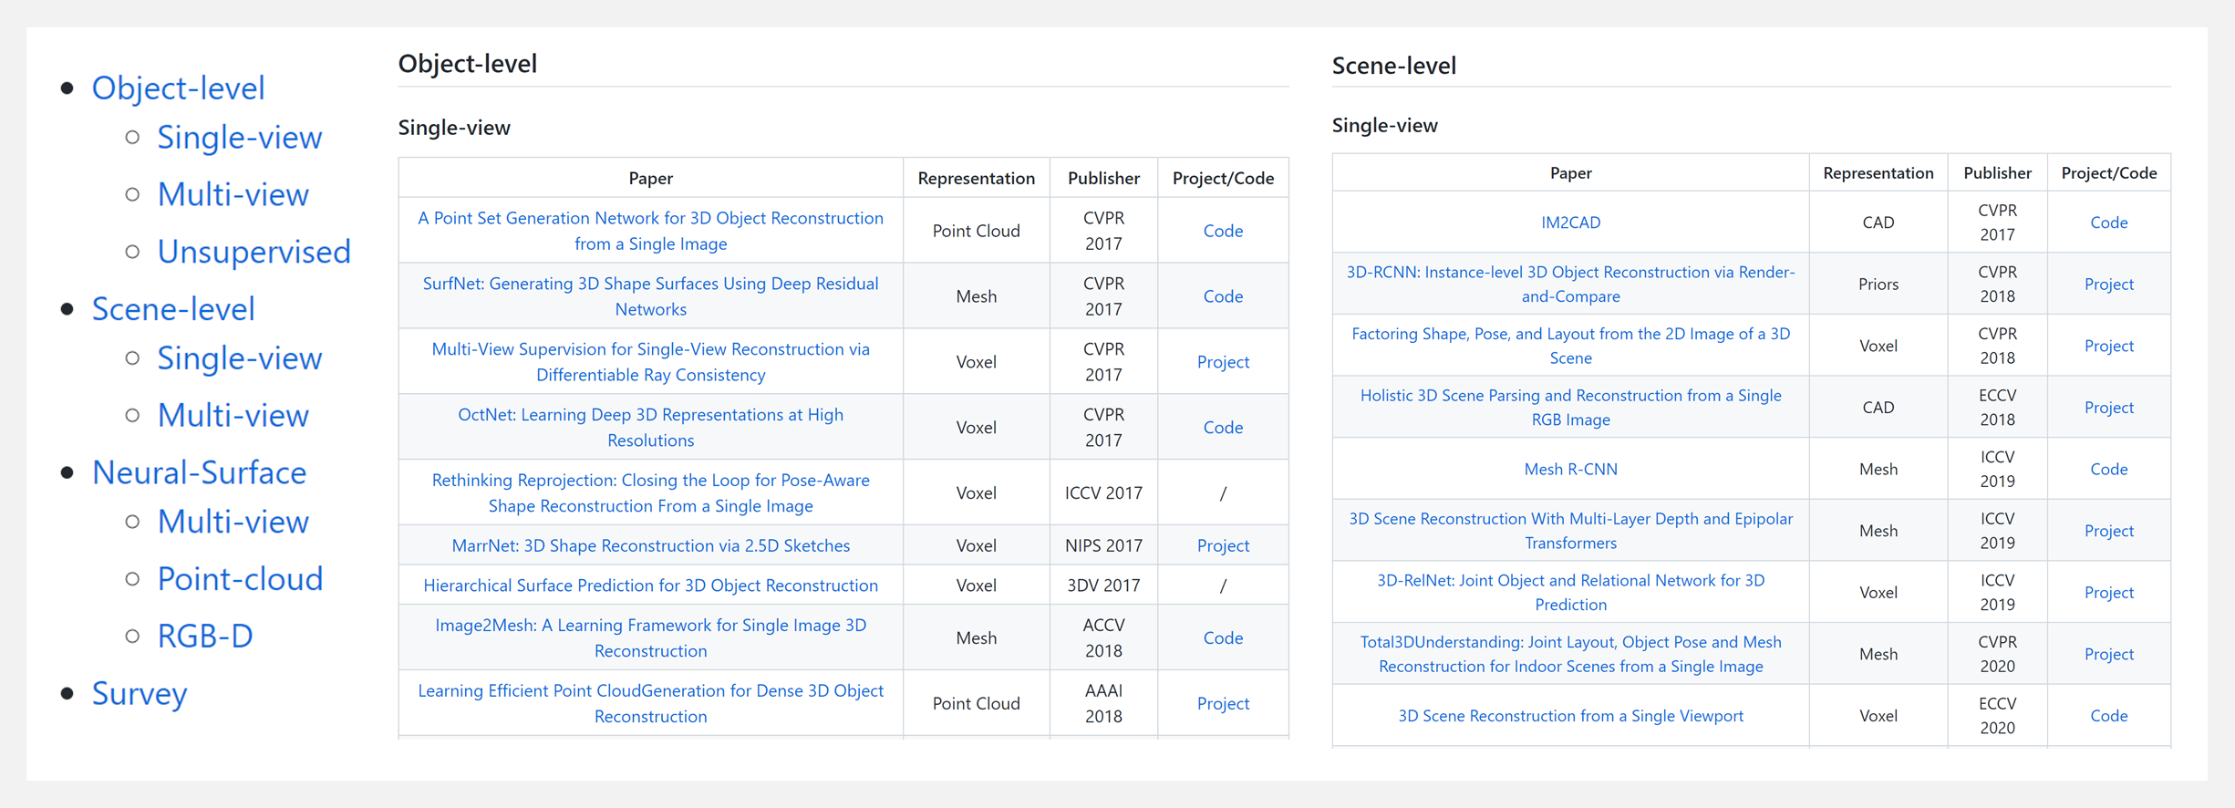The width and height of the screenshot is (2235, 808).
Task: Open the Scene-level contents link
Action: [x=173, y=309]
